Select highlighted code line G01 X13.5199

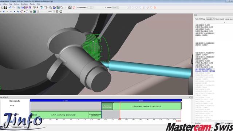tap(205, 70)
